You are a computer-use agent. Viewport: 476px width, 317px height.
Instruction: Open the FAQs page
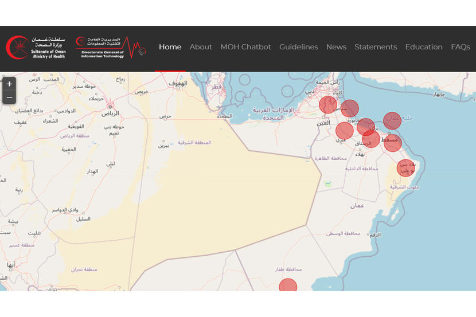coord(461,47)
